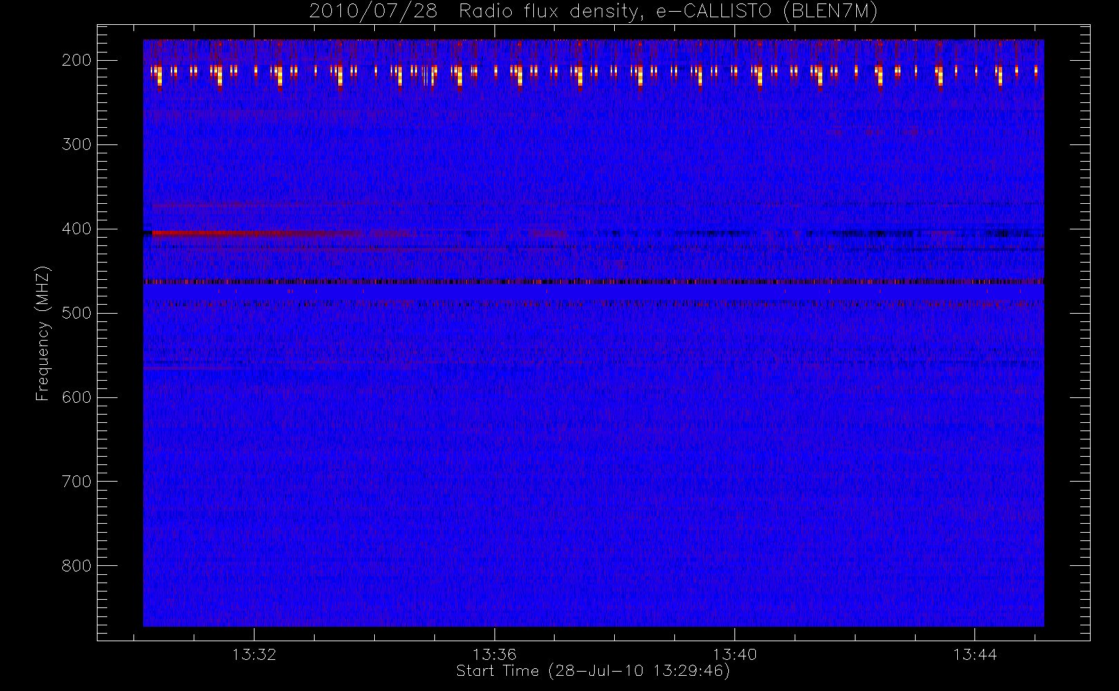Screen dimensions: 1119x691
Task: Click the 400 frequency tick label
Action: [77, 229]
